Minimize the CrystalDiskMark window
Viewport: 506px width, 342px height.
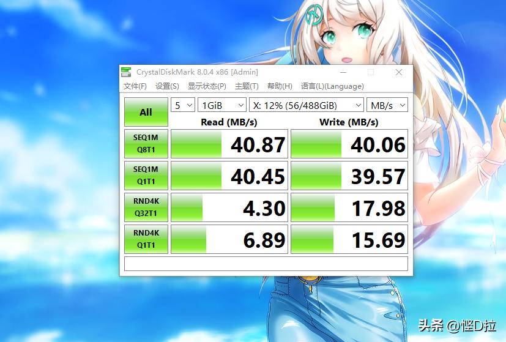point(343,72)
